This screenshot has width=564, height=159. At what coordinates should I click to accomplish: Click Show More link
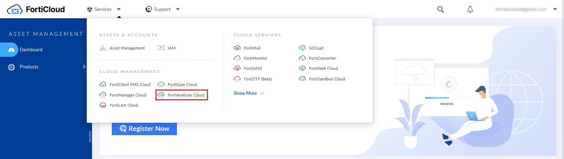(245, 93)
